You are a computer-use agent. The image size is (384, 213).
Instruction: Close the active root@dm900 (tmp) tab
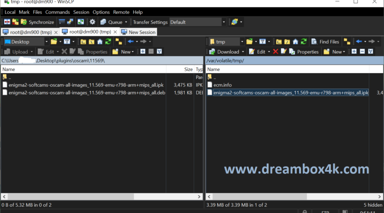click(115, 32)
